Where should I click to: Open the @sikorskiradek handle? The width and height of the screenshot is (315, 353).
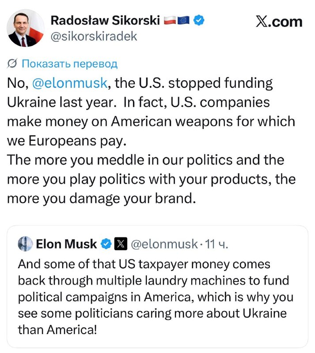[94, 36]
